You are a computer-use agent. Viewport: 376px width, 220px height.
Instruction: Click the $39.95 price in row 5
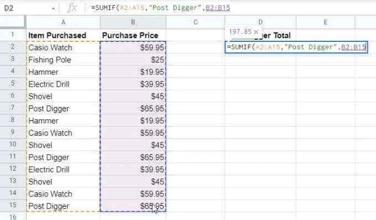click(133, 84)
